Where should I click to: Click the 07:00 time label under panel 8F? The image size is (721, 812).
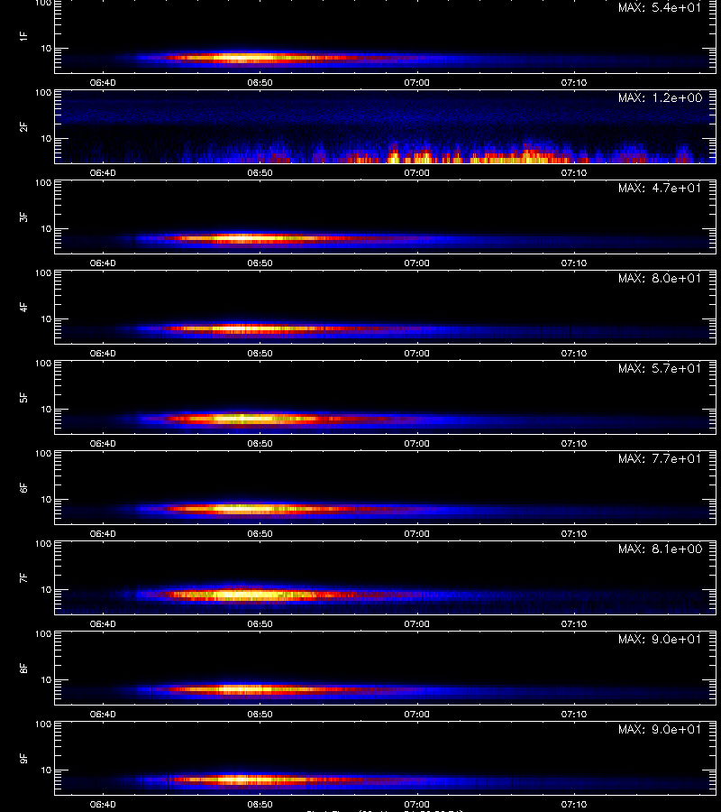pyautogui.click(x=417, y=714)
